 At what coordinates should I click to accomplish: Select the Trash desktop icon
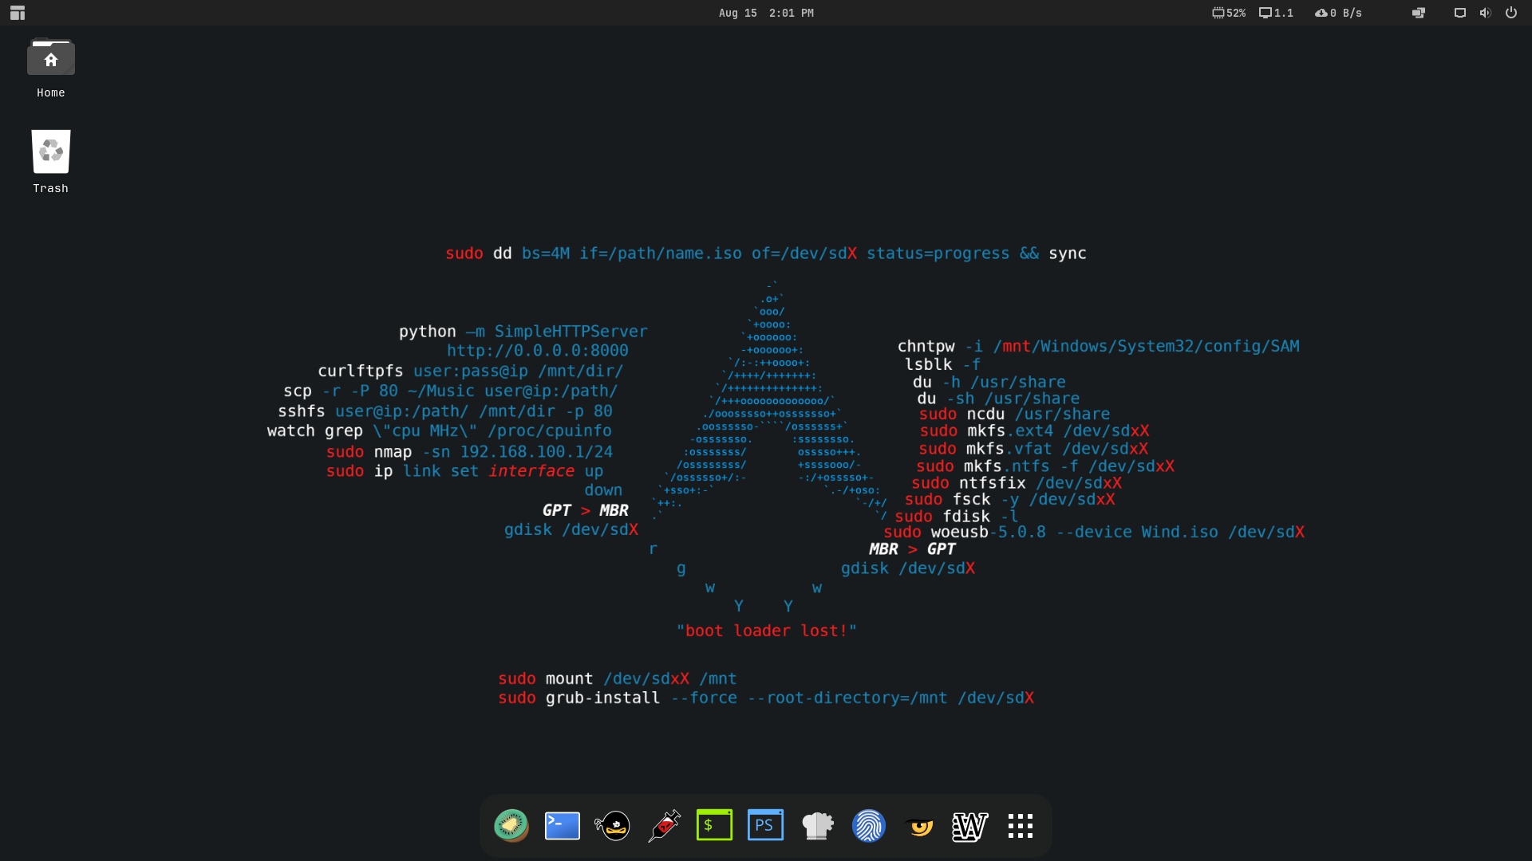51,162
